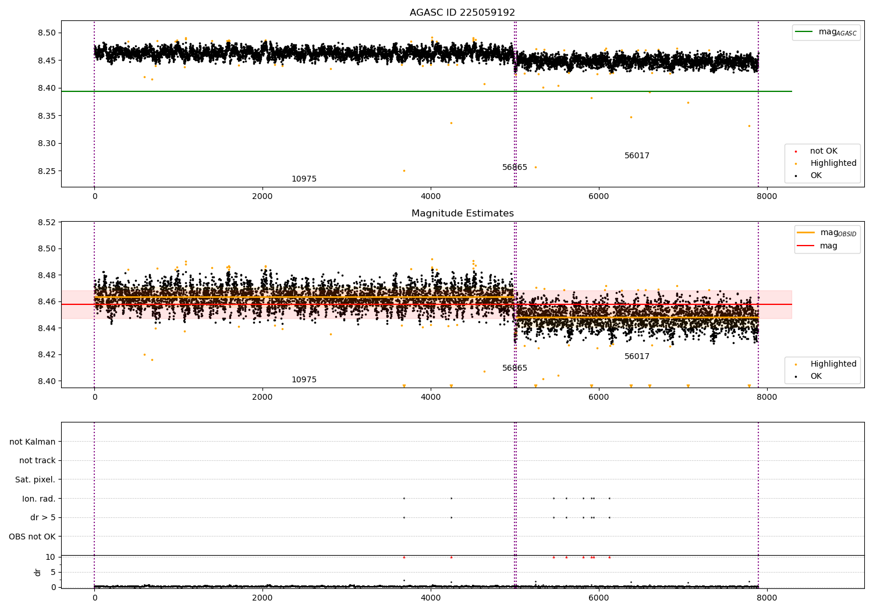Click obsid label "56017" in the top plot

(x=637, y=155)
